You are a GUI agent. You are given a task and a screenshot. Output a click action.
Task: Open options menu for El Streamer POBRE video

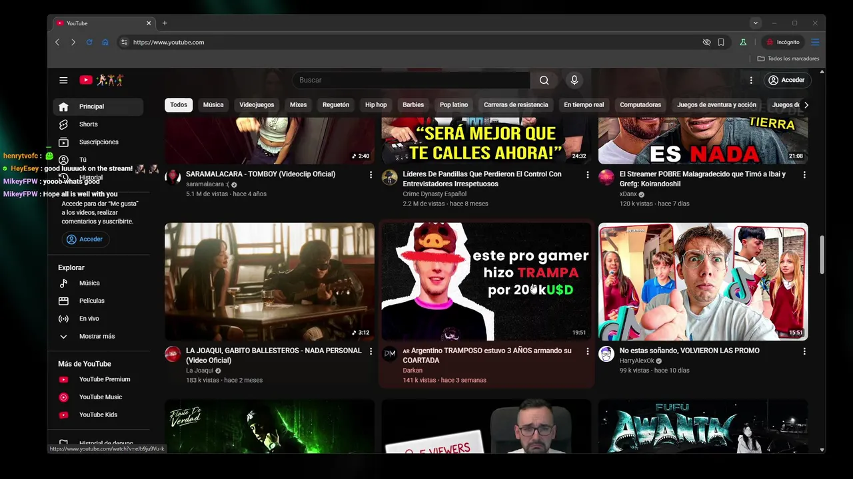pyautogui.click(x=804, y=174)
